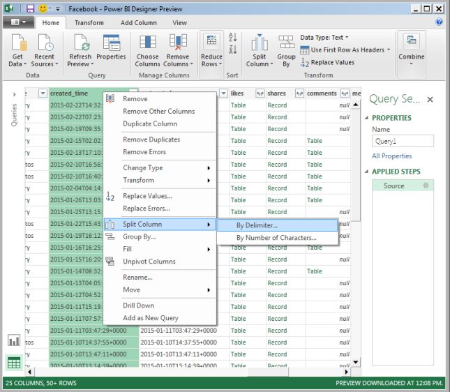
Task: Expand the Queries pane with the arrow
Action: [14, 94]
